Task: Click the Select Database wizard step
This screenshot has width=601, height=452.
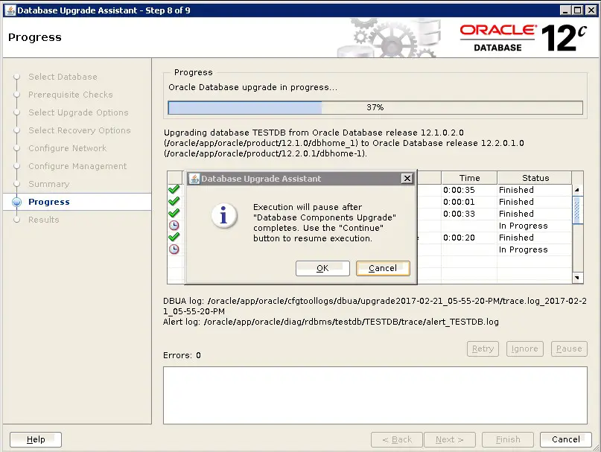Action: click(63, 77)
